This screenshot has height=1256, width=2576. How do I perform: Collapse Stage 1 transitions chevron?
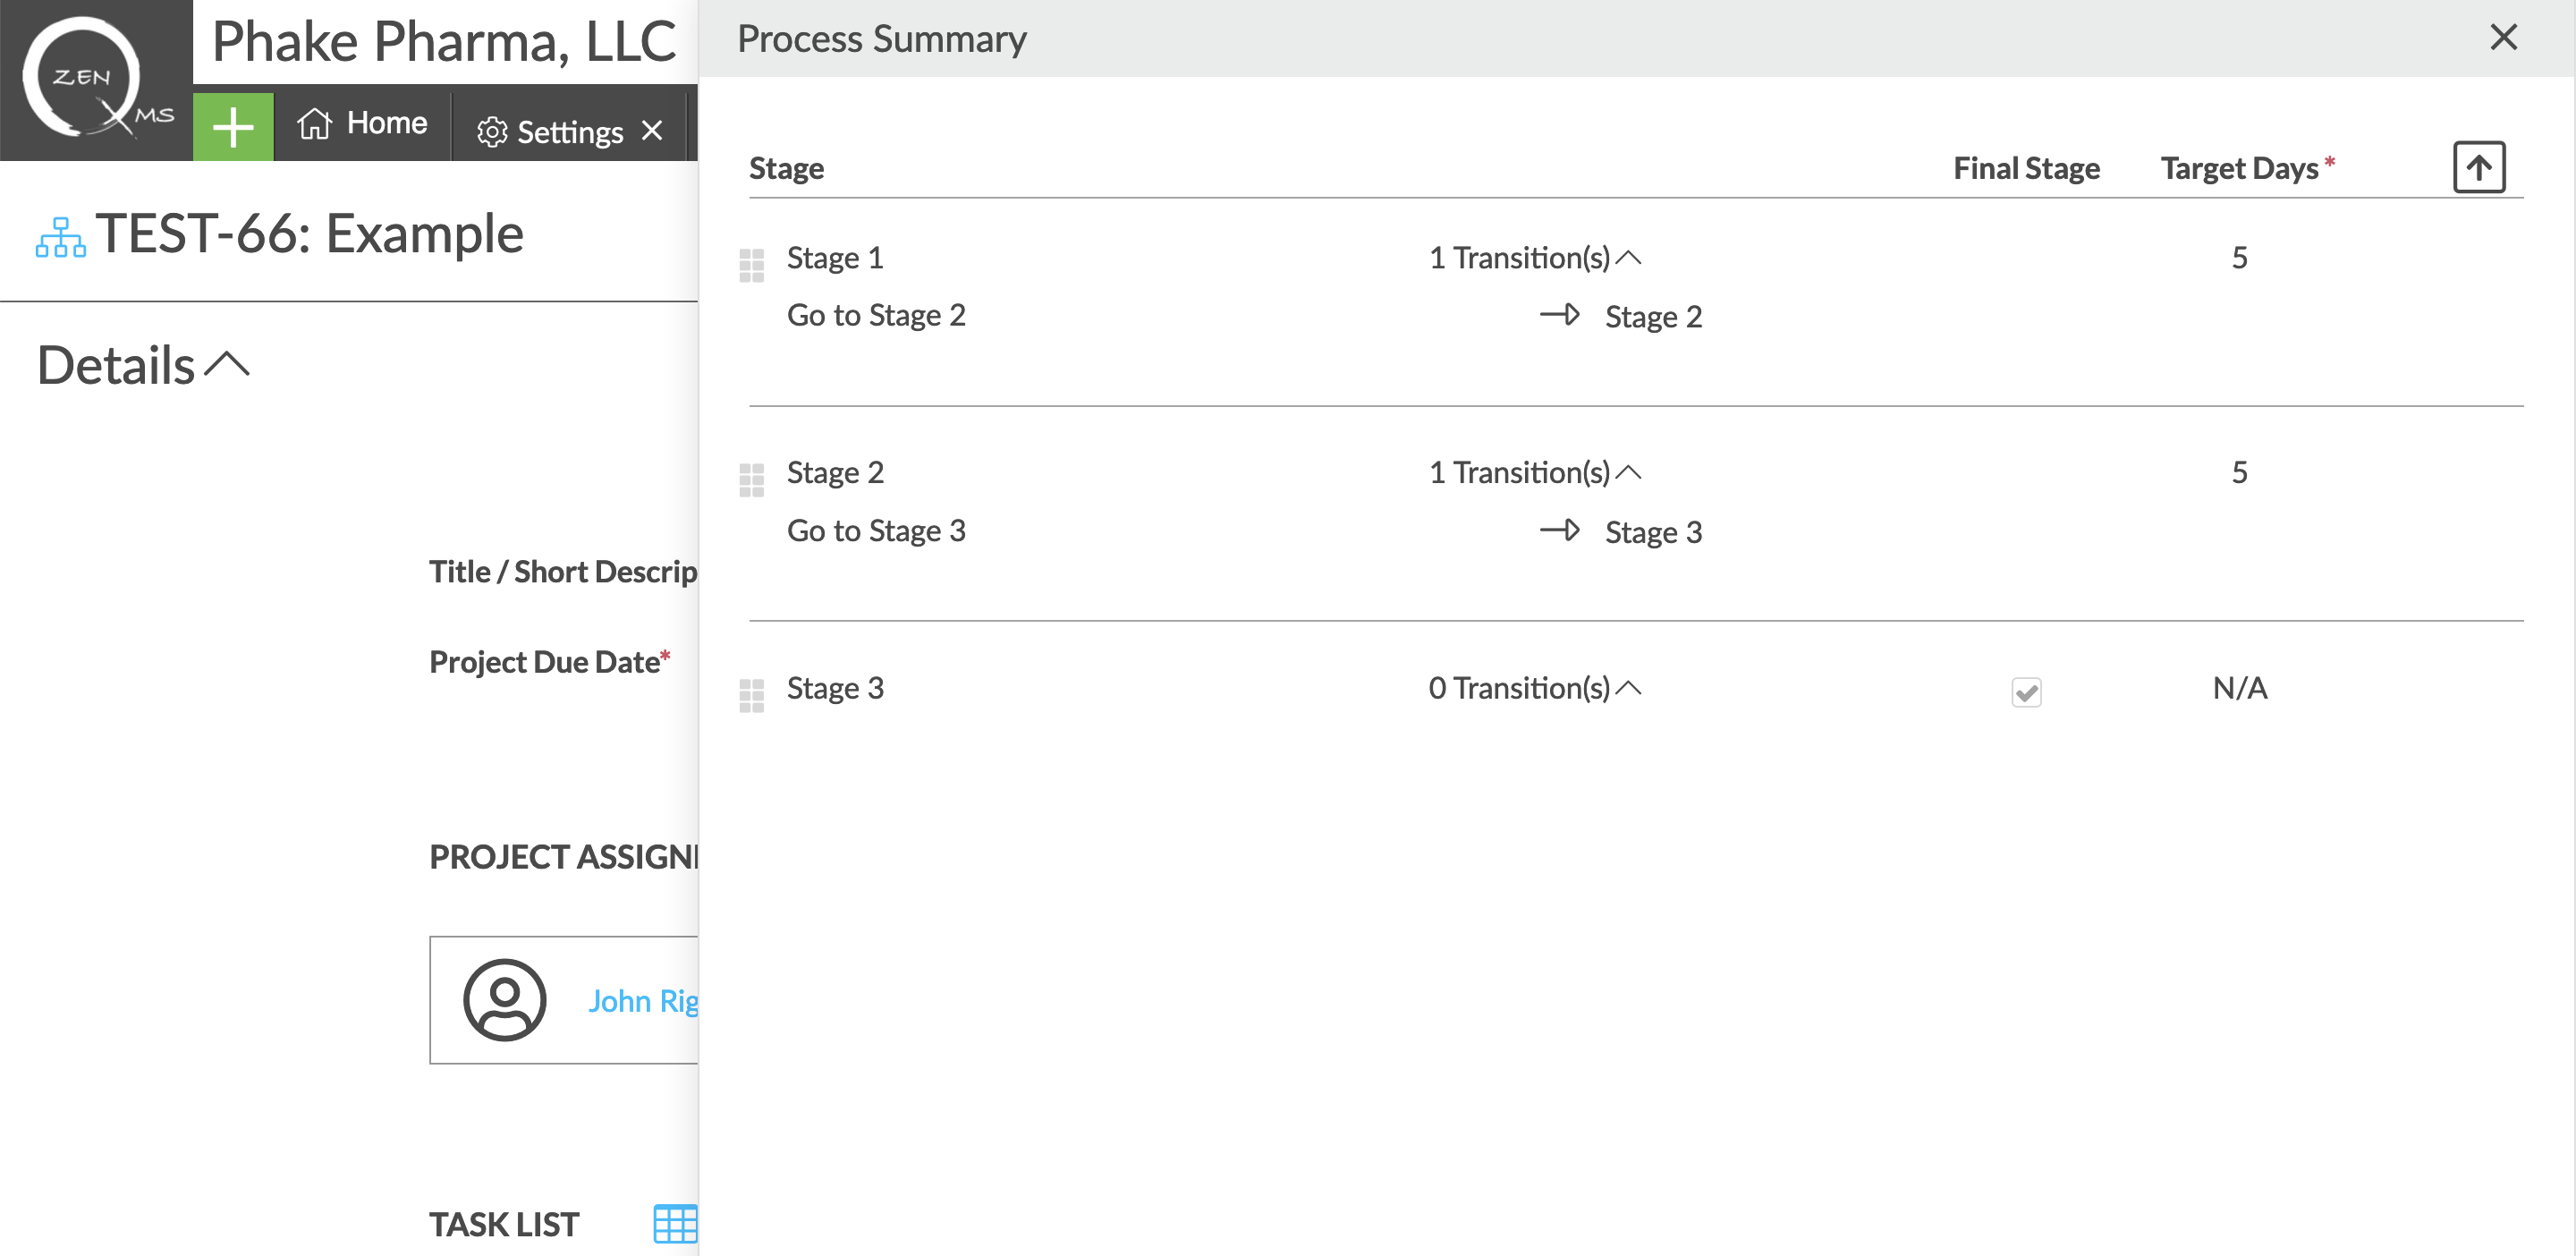coord(1630,256)
